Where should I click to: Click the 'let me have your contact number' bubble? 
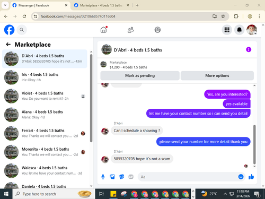(x=198, y=114)
